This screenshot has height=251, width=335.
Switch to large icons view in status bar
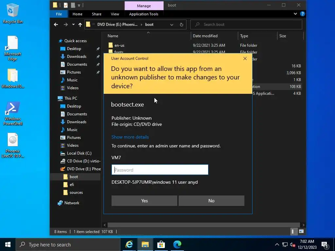301,231
